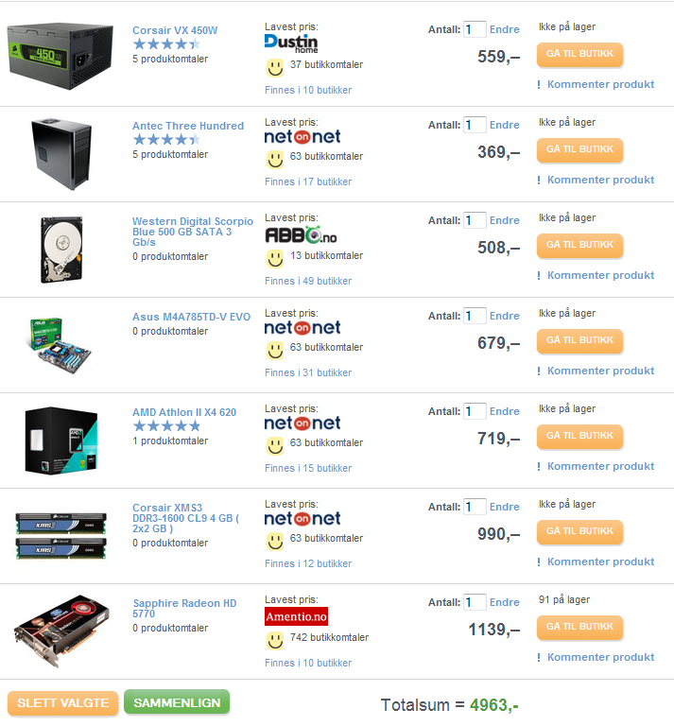The image size is (674, 726).
Task: Click the green SAMMENLIGN button
Action: 177,702
